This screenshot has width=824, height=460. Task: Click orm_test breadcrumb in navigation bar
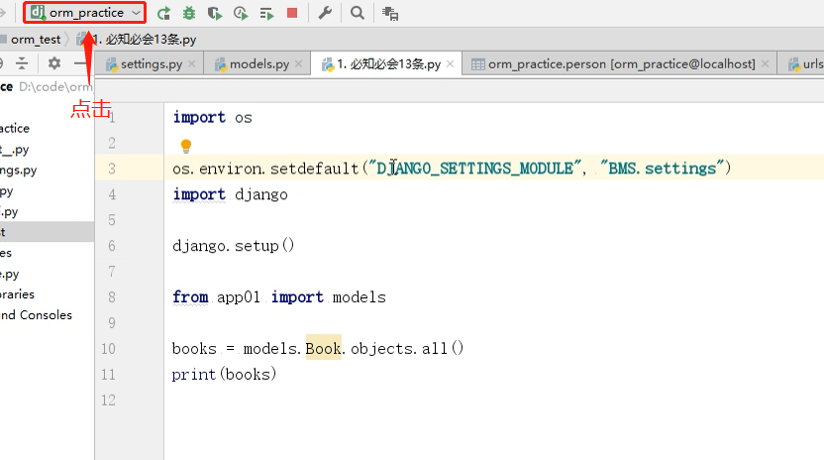coord(36,40)
